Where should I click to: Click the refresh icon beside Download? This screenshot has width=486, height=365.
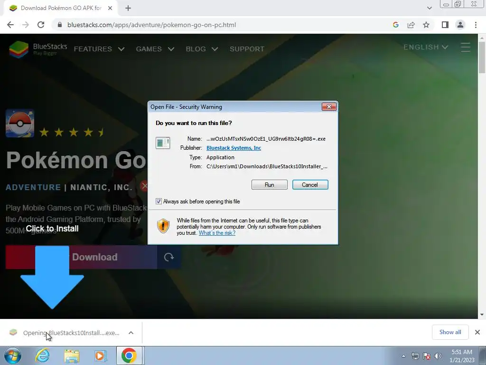pyautogui.click(x=169, y=257)
